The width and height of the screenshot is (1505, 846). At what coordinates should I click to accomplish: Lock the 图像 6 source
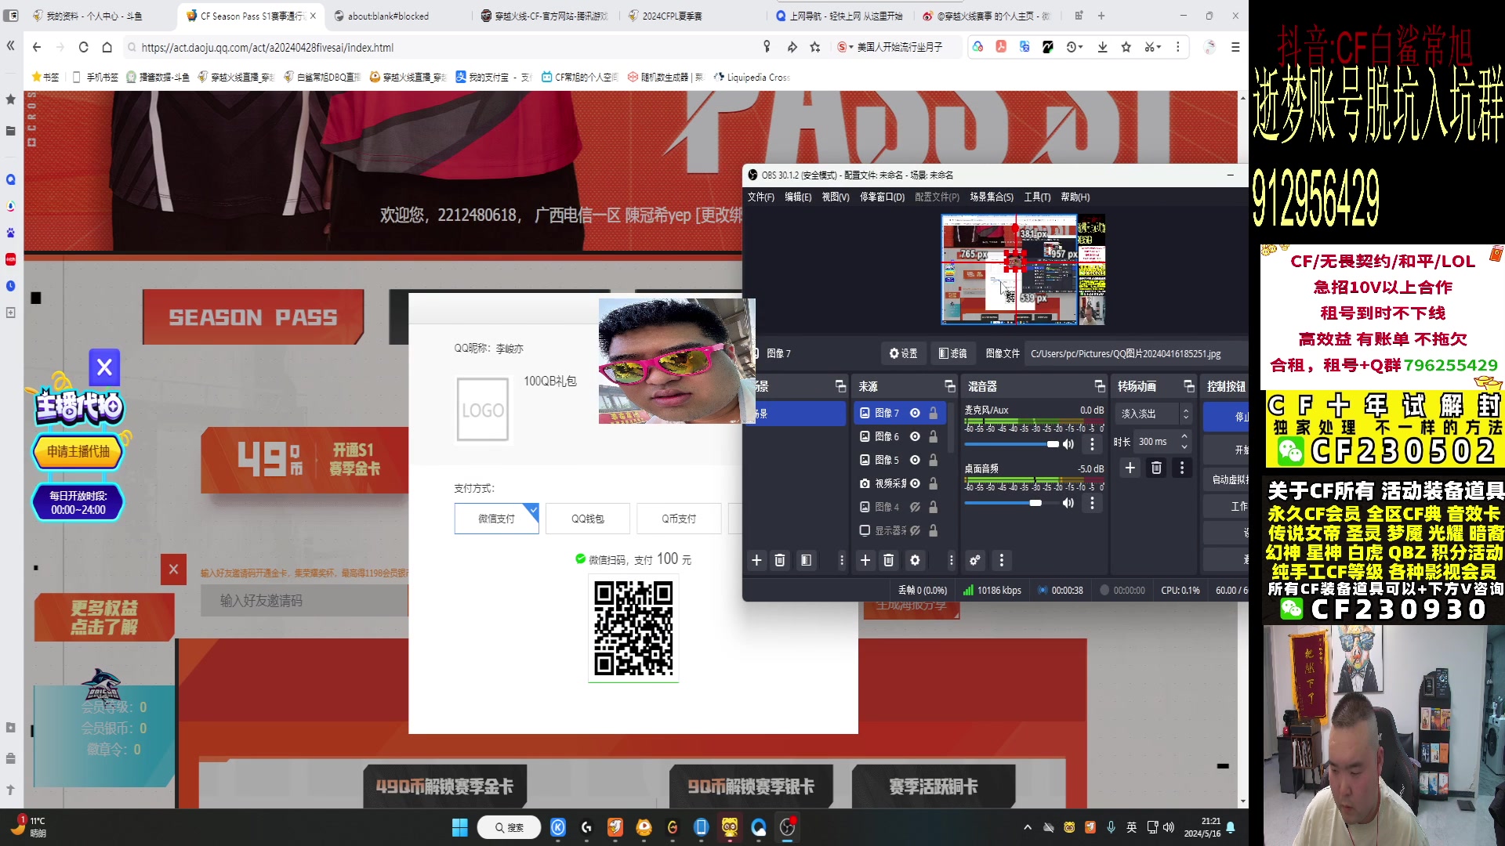point(933,436)
